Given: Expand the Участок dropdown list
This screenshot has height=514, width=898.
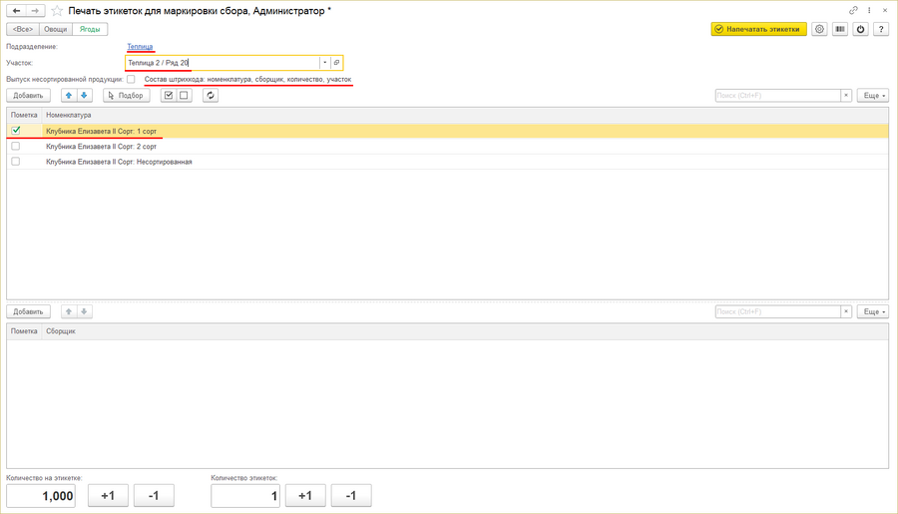Looking at the screenshot, I should [x=324, y=63].
